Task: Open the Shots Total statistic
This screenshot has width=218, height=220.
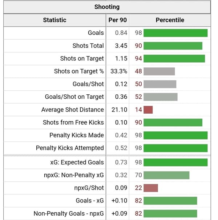Action: click(x=88, y=46)
